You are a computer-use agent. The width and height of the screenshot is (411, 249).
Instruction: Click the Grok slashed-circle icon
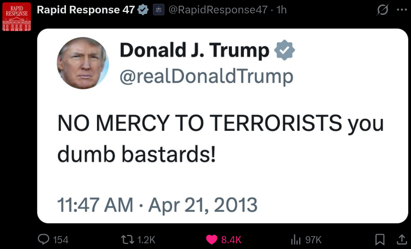tap(382, 10)
